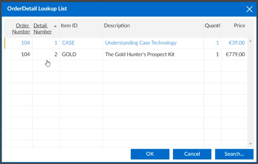Click the €779,00 price cell
Screen dimensions: 258x164
point(235,54)
